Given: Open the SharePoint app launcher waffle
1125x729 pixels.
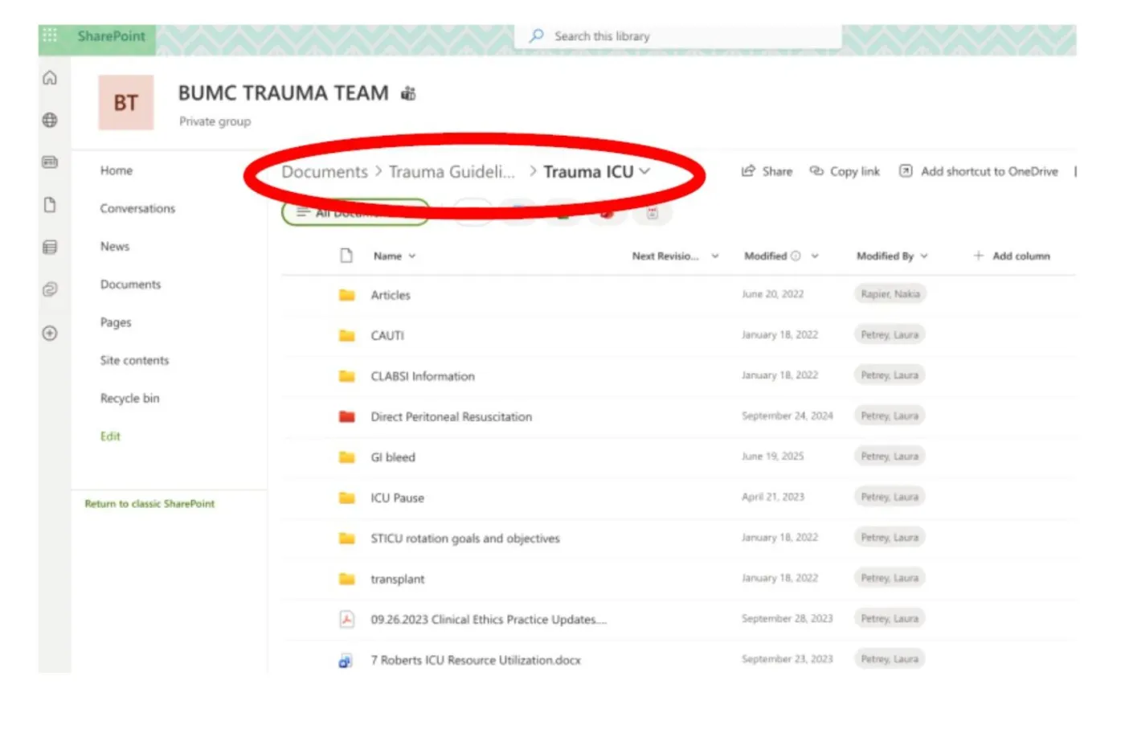Looking at the screenshot, I should (x=50, y=35).
